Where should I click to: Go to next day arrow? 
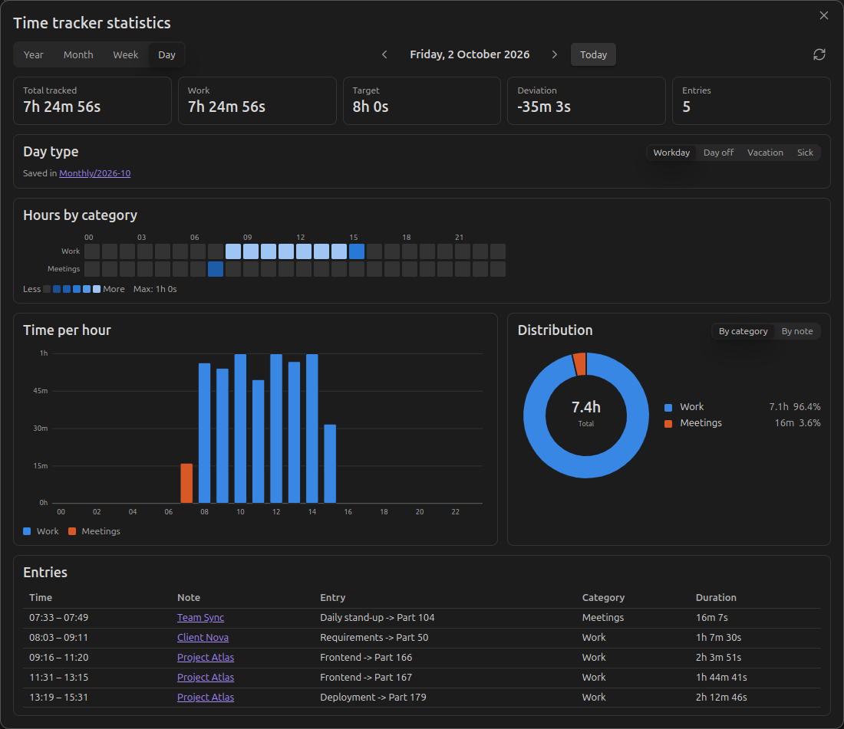pos(555,55)
